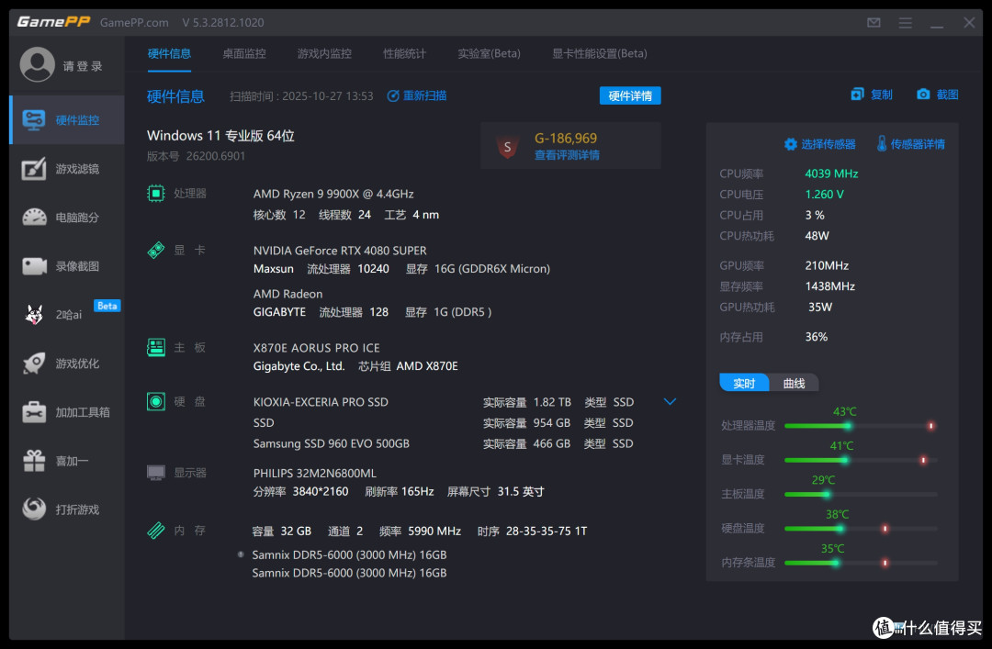992x649 pixels.
Task: Open 加加工具箱 toolbox
Action: click(x=67, y=412)
